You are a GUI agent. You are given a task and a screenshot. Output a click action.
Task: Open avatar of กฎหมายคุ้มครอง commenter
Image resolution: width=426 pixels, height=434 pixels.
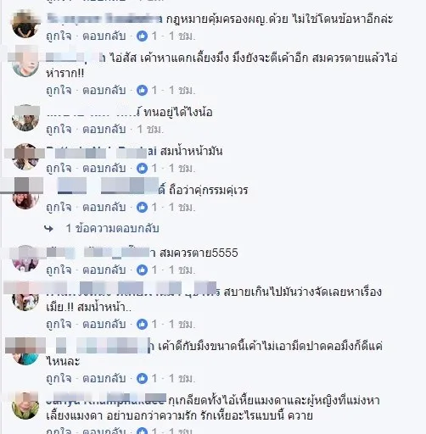(x=25, y=25)
